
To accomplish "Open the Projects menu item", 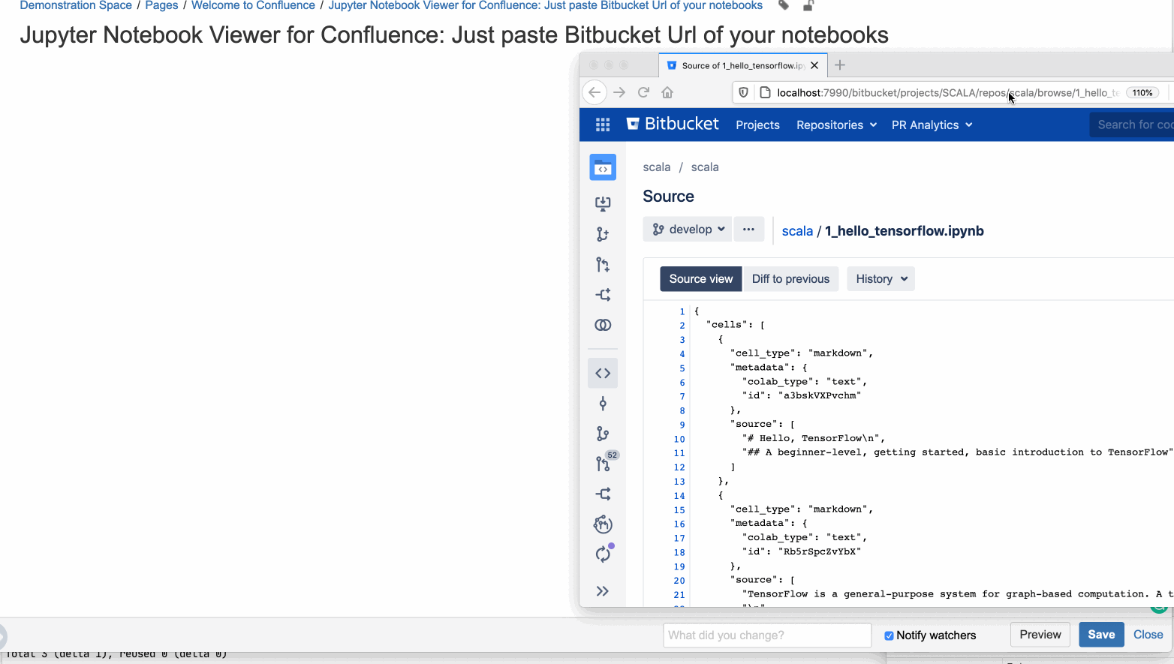I will coord(757,125).
